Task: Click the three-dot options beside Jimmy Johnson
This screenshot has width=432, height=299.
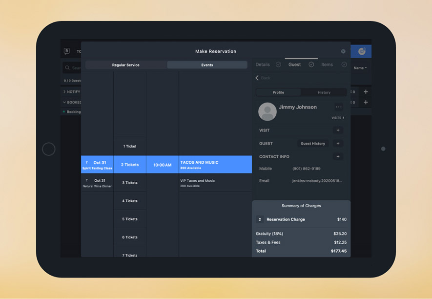Action: pyautogui.click(x=340, y=107)
